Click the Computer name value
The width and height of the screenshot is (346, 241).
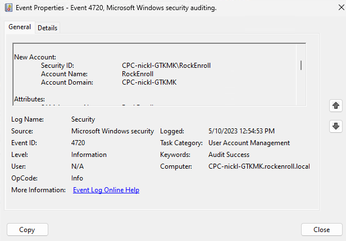259,166
